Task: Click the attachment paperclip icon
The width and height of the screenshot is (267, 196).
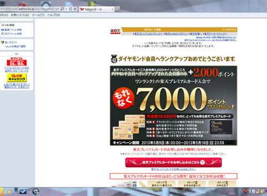Action: click(3, 34)
